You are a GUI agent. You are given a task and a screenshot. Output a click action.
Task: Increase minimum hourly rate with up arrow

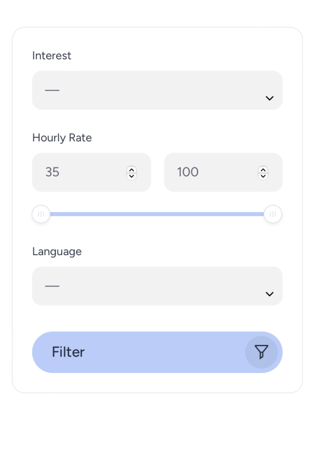pyautogui.click(x=131, y=169)
